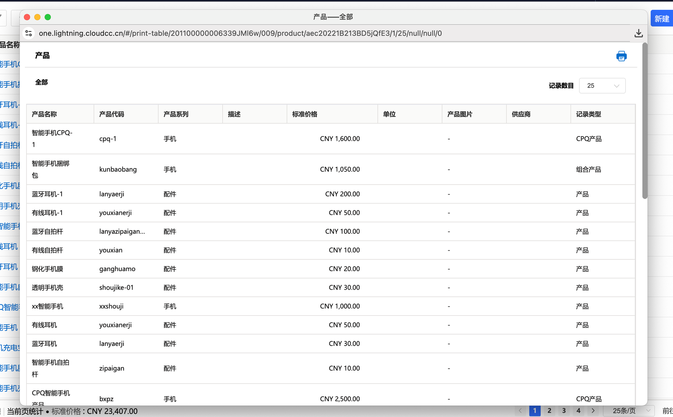
Task: Close the print window with the red button
Action: click(27, 17)
